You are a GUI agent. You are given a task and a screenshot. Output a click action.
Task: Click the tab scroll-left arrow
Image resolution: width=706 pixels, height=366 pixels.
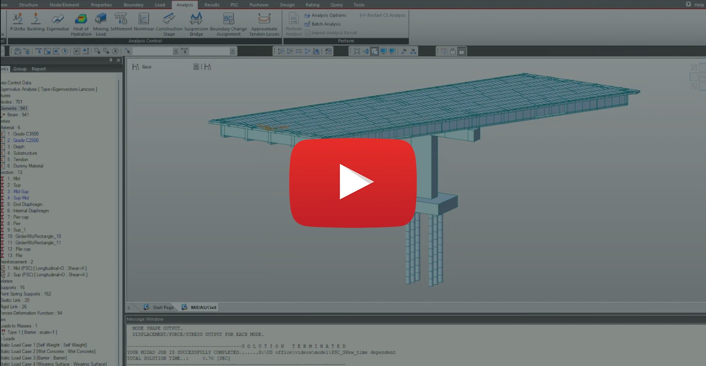[129, 308]
